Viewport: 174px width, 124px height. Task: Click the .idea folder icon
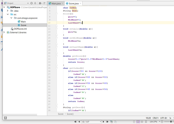coord(12,11)
